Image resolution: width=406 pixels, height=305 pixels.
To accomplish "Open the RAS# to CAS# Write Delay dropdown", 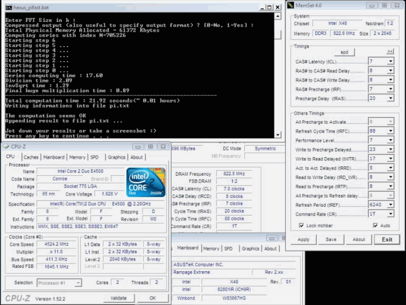I will [391, 80].
